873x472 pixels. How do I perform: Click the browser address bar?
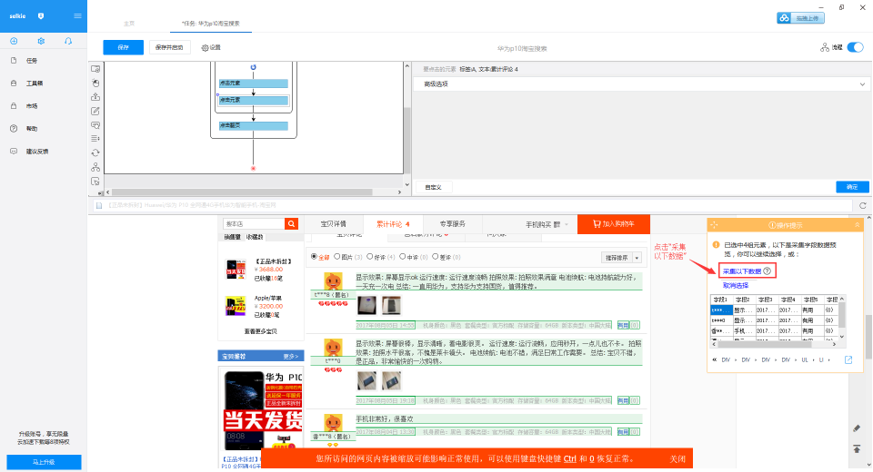click(472, 206)
